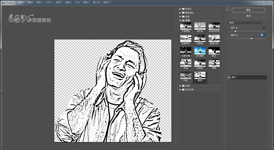Expand the Texture (纹理) filter folder
Screen dimensions: 274x150
[180, 86]
